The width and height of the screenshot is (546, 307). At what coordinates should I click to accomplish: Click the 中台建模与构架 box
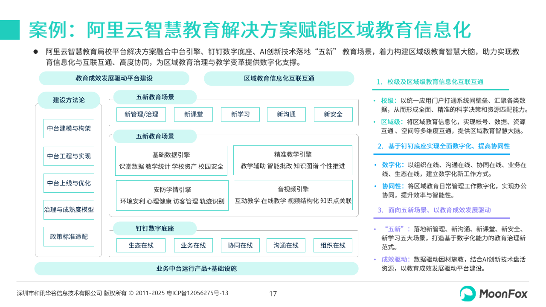pyautogui.click(x=69, y=128)
